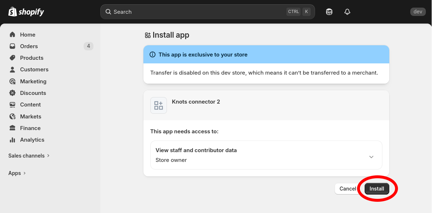Click the Orders count badge 4
432x213 pixels.
[88, 46]
